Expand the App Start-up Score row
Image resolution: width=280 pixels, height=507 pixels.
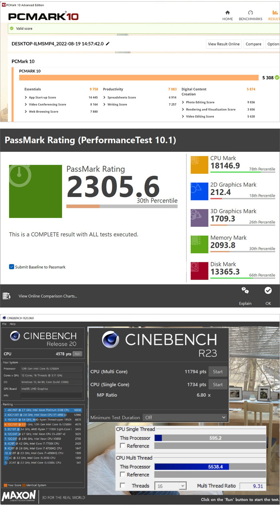pyautogui.click(x=26, y=97)
